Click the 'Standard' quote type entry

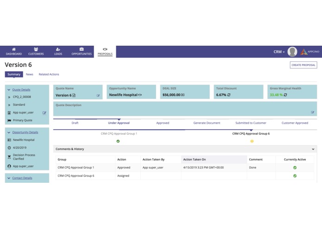click(19, 105)
